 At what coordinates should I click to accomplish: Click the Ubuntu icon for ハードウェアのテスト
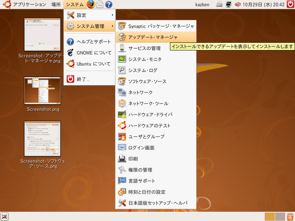[122, 126]
